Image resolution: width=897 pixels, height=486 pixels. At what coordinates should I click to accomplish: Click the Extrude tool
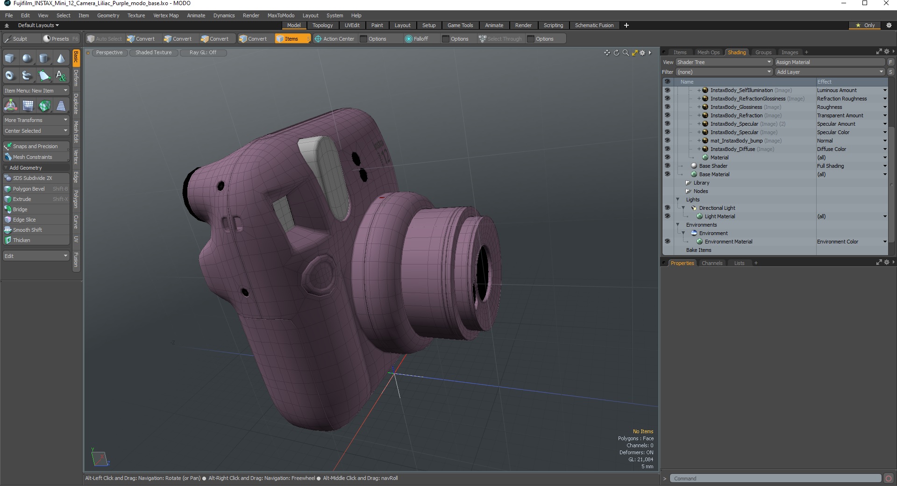(x=36, y=199)
